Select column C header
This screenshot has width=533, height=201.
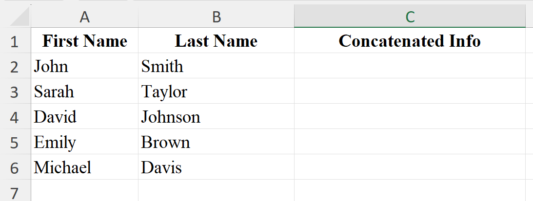410,17
